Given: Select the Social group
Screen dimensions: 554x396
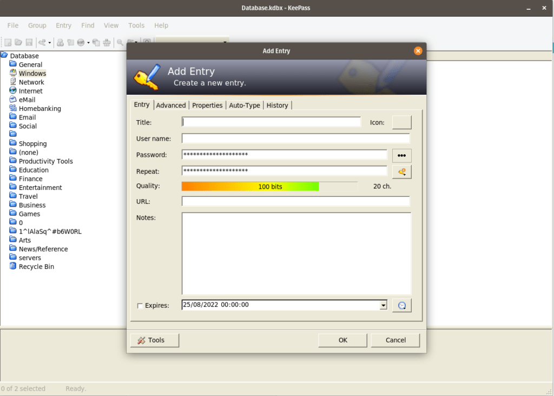Looking at the screenshot, I should pos(28,126).
